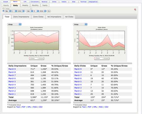This screenshot has width=142, height=114.
Task: Open March 3 in Daily Impressions table
Action: point(12,88)
